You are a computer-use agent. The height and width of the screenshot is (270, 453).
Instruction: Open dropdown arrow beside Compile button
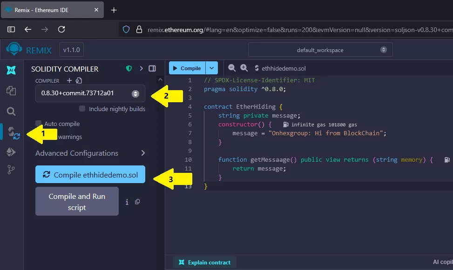212,68
